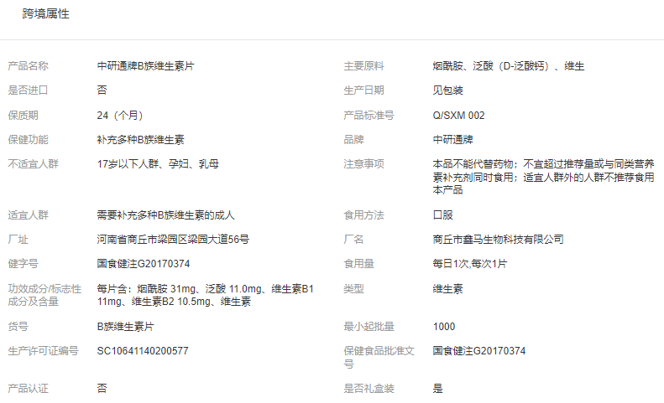Click the 是否礼盒装 label
664x403 pixels.
click(x=369, y=389)
